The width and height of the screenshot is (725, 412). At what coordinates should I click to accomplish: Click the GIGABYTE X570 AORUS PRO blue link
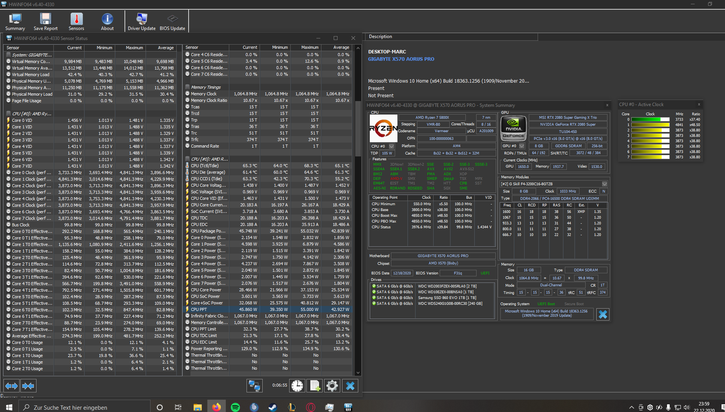pos(401,59)
